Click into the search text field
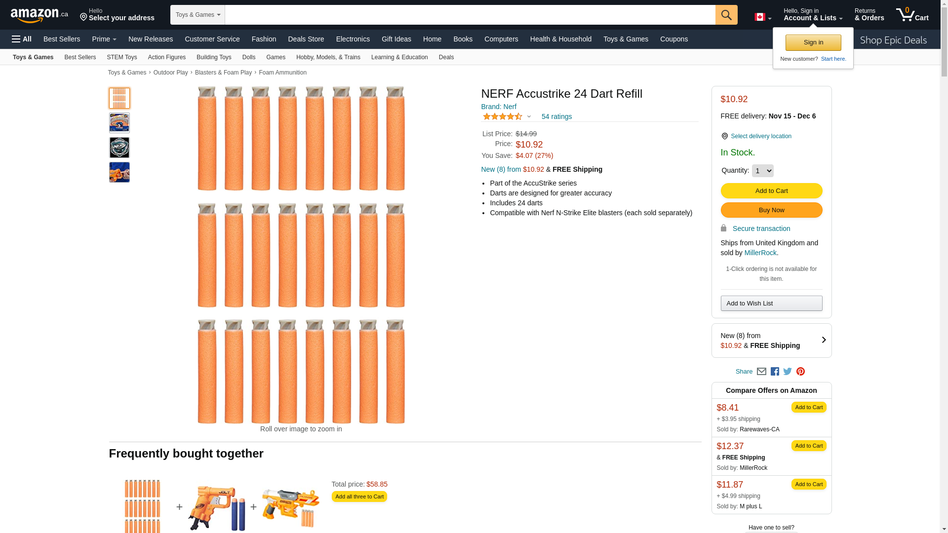This screenshot has height=533, width=948. click(469, 15)
